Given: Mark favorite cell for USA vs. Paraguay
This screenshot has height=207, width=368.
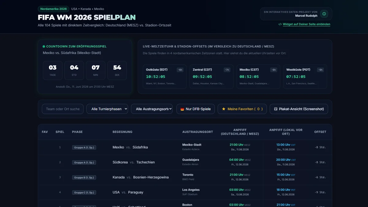Looking at the screenshot, I should coord(45,192).
